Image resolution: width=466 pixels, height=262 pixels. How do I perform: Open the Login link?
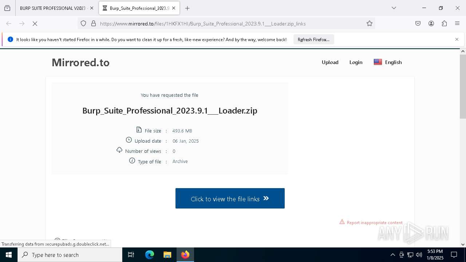[356, 62]
